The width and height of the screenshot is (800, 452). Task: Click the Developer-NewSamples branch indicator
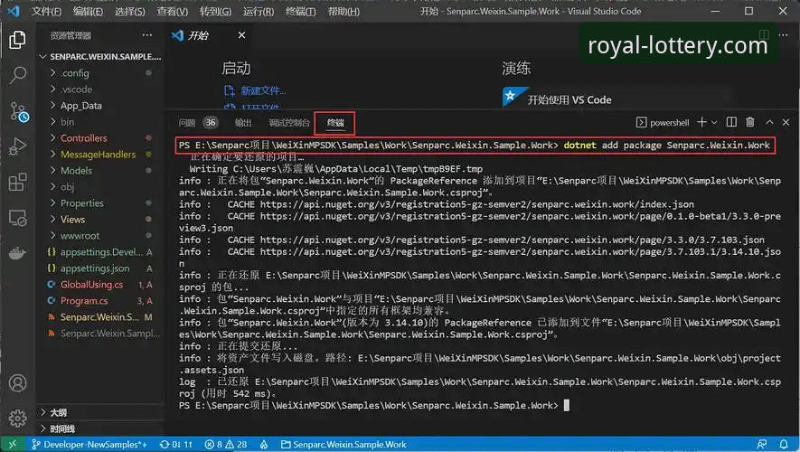[89, 445]
